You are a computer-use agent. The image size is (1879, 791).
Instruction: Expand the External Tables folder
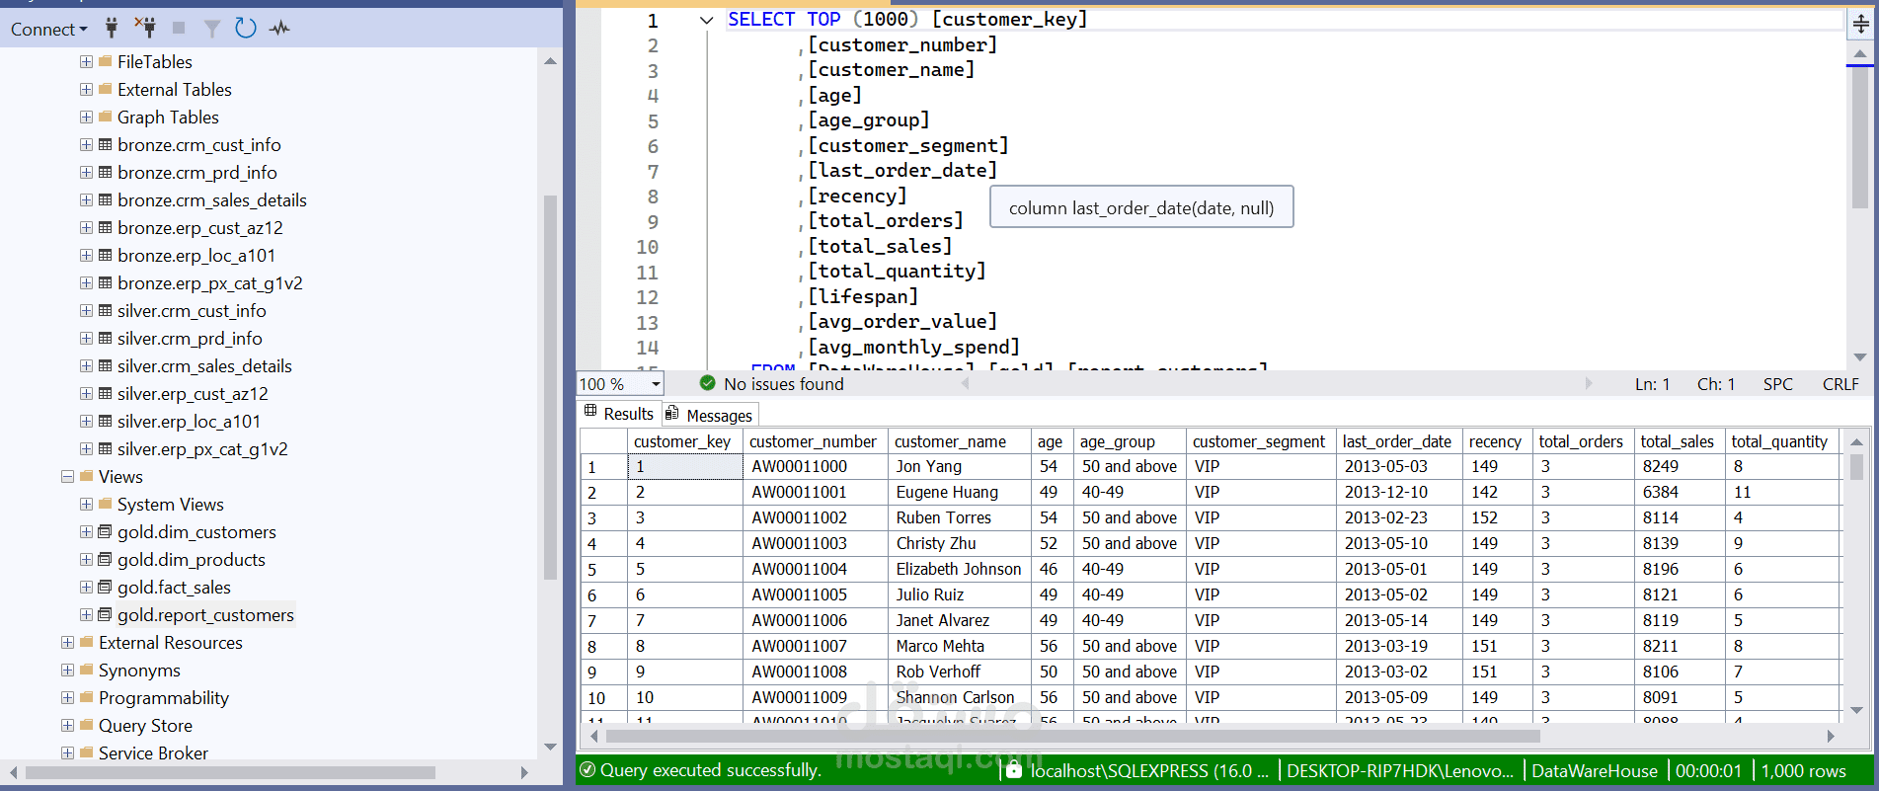click(86, 89)
